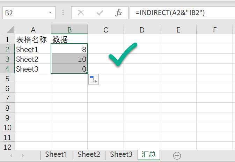
Task: Click the fill handle at selection corner
Action: coord(87,73)
